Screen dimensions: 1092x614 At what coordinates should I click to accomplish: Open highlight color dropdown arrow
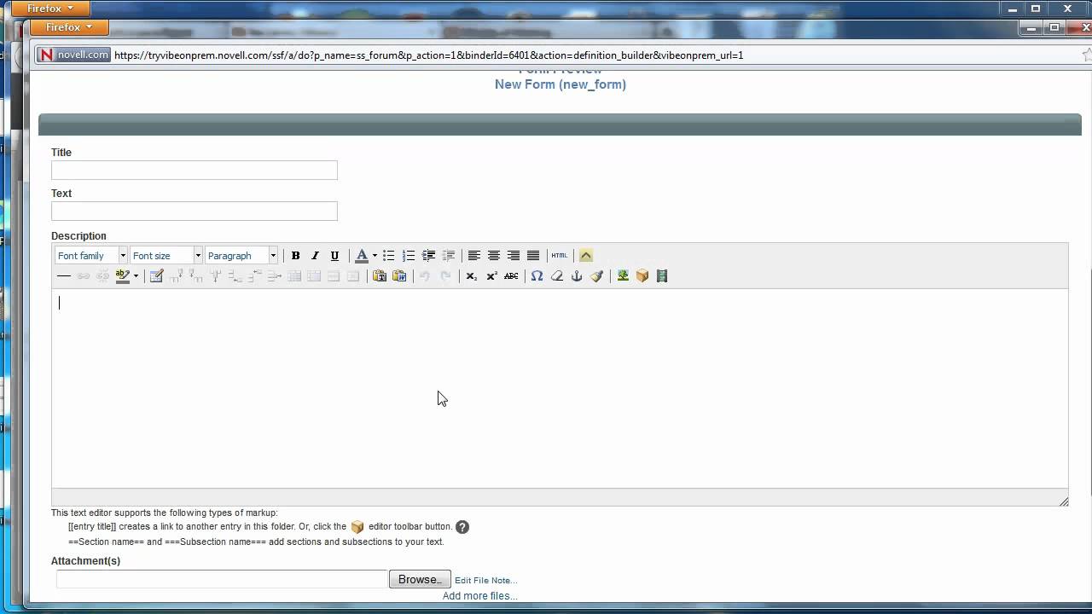coord(136,276)
